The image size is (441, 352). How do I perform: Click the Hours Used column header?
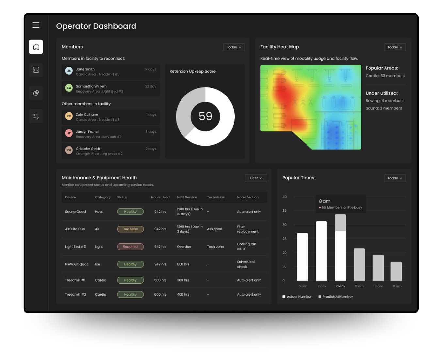160,197
